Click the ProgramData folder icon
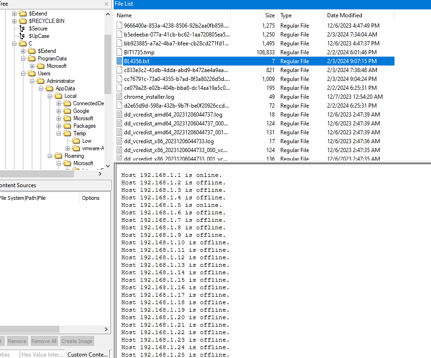 click(x=32, y=58)
